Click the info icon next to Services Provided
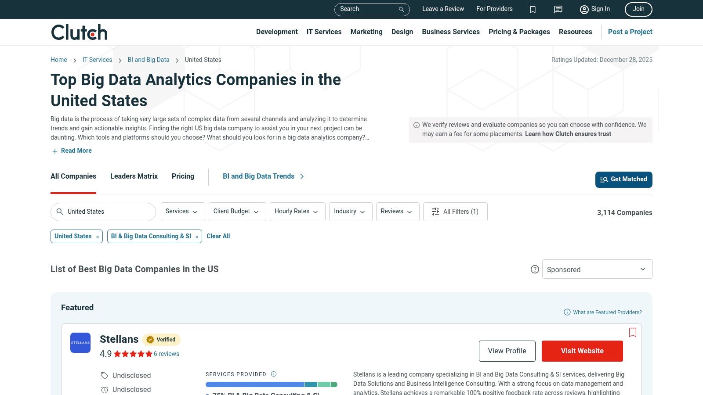The image size is (703, 395). coord(273,374)
